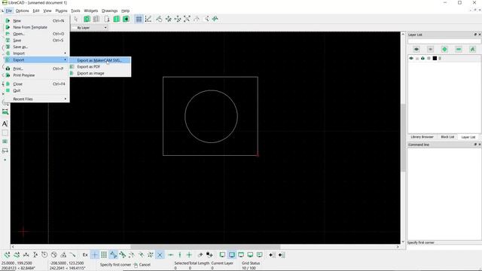Image resolution: width=482 pixels, height=271 pixels.
Task: Open the Options menu
Action: point(22,11)
